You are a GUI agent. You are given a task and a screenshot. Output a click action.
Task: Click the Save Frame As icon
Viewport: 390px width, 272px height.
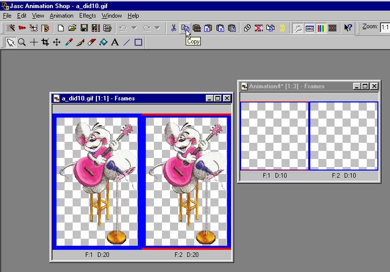pos(96,28)
